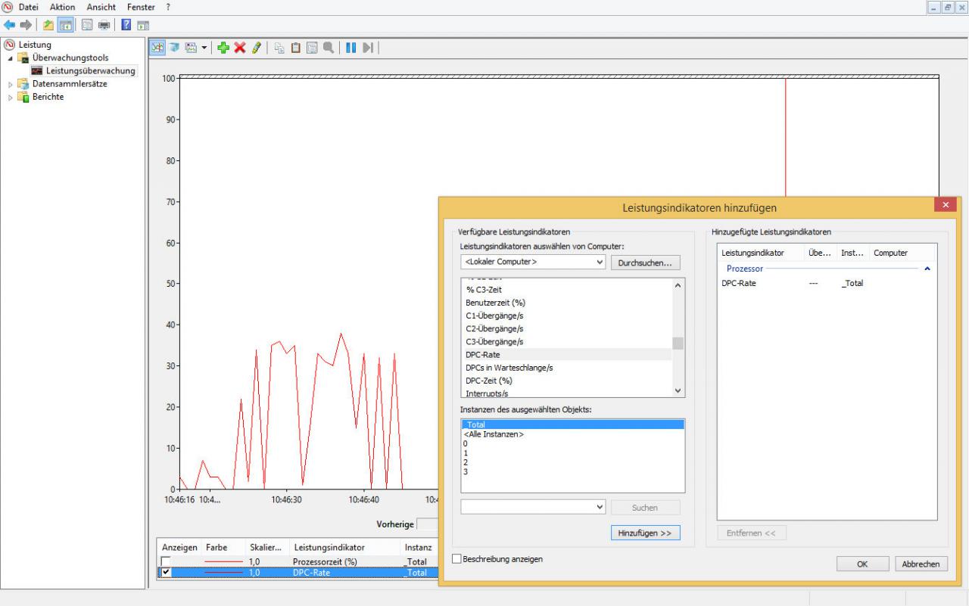This screenshot has width=969, height=606.
Task: Click the OK button
Action: [x=862, y=564]
